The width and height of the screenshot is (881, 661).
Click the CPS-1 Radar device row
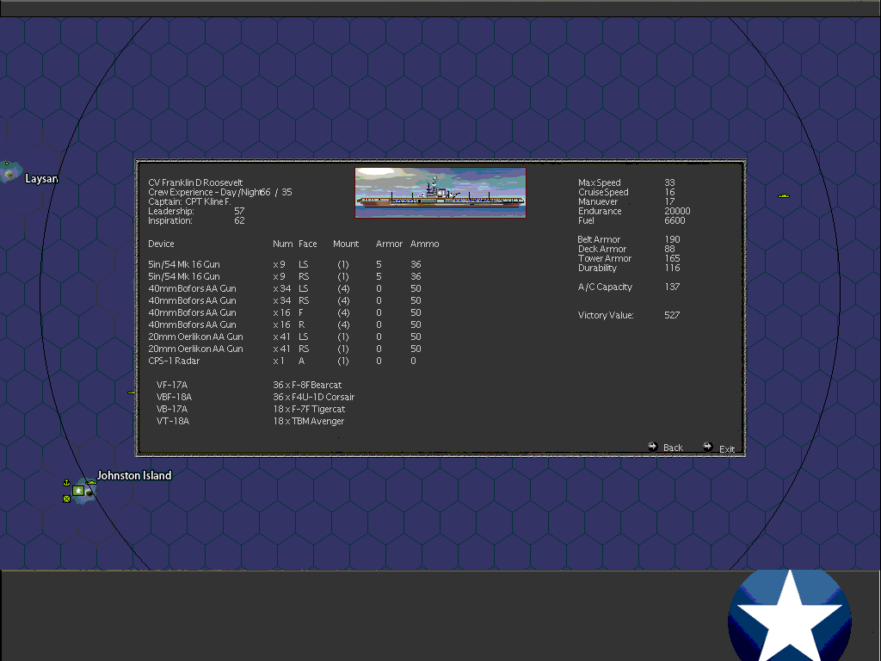pos(282,361)
